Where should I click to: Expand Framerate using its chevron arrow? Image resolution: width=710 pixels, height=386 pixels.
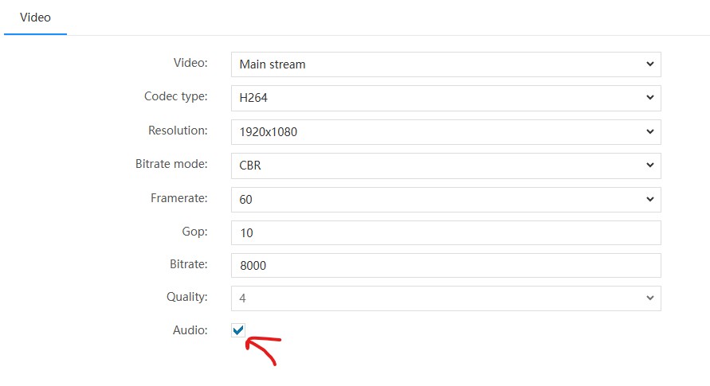coord(649,200)
